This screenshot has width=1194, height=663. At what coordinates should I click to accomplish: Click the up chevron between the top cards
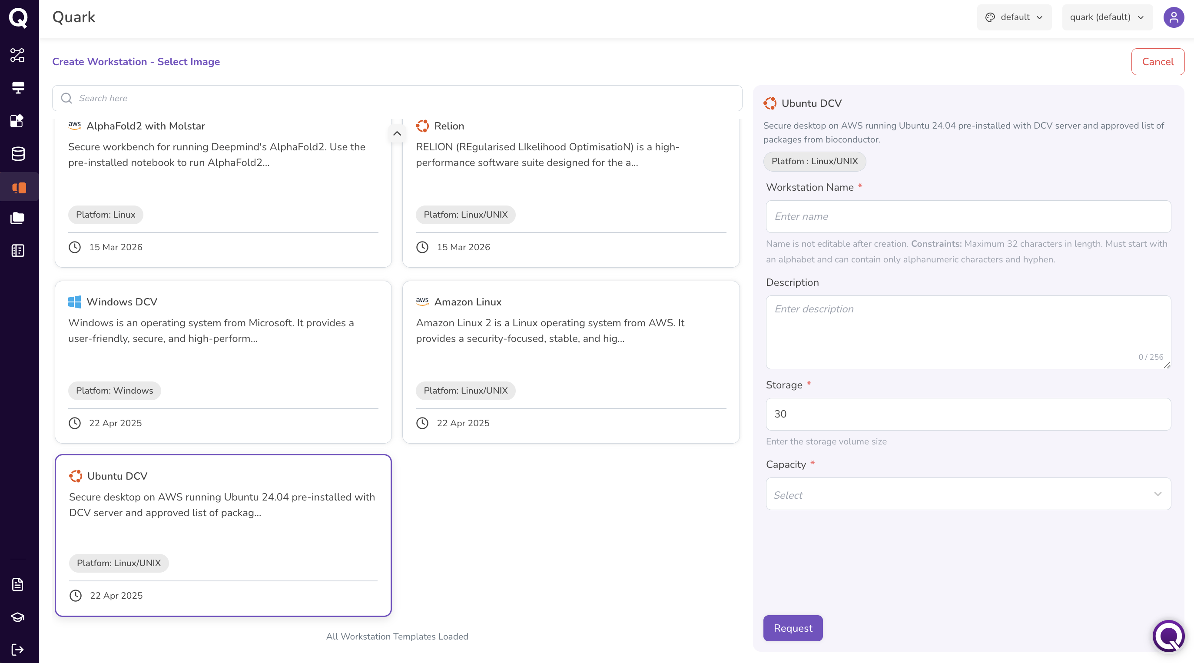pos(397,133)
